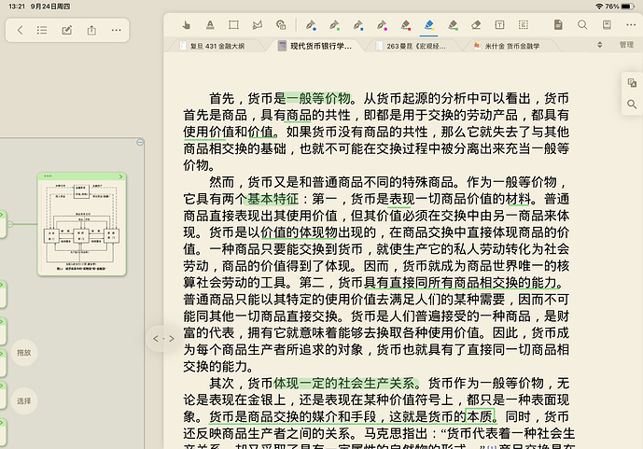Open the tab sort up-down arrows

pos(599,45)
